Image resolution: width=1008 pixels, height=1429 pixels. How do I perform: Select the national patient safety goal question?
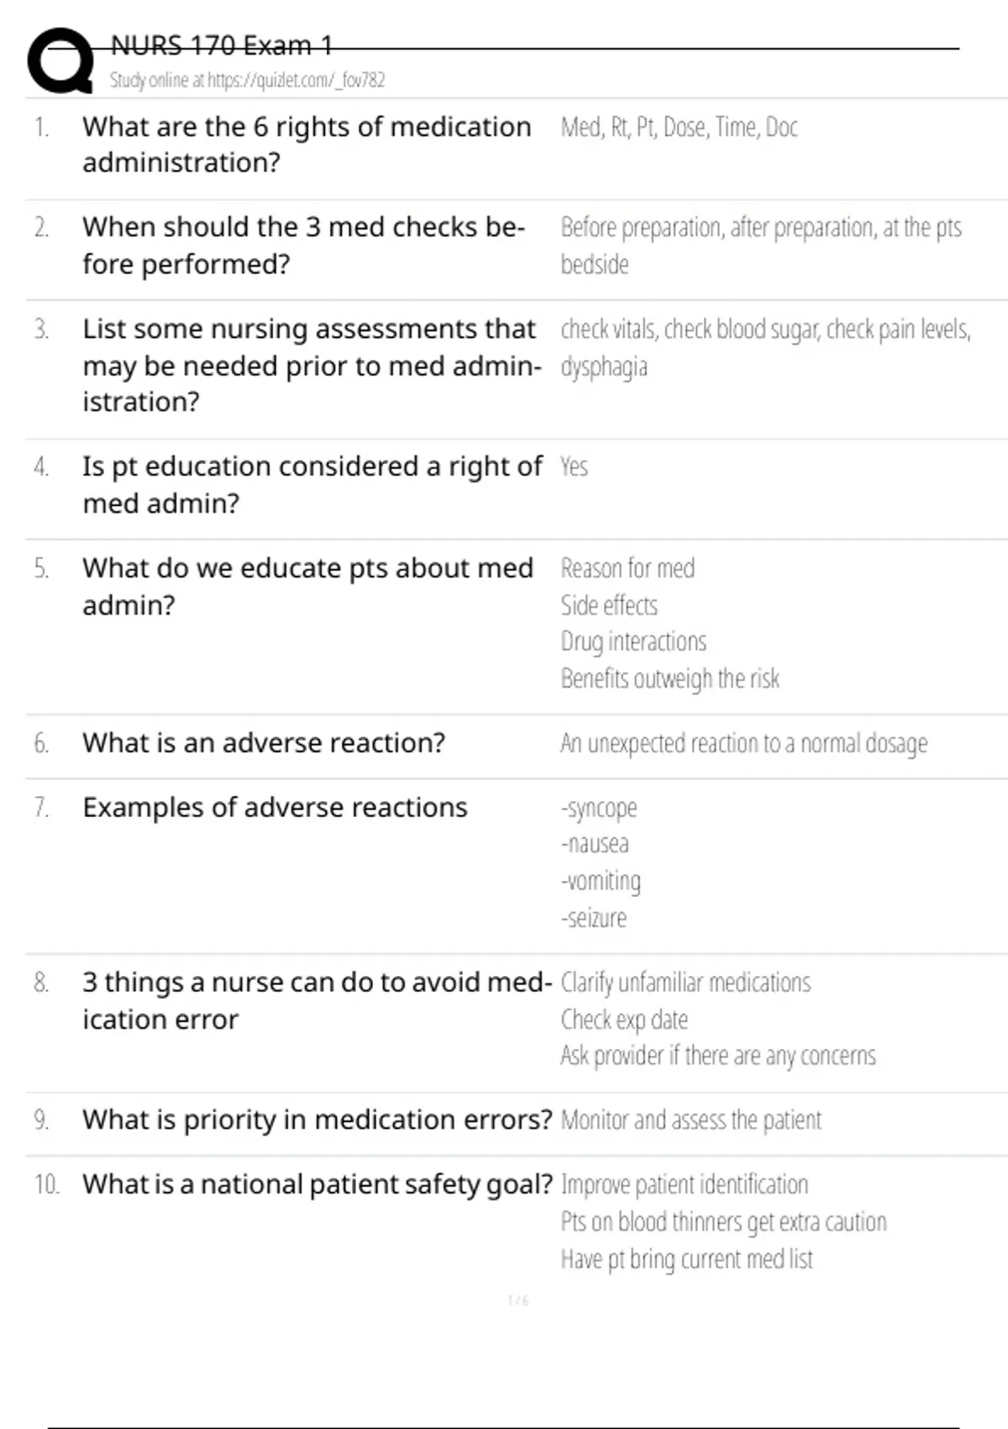317,1184
